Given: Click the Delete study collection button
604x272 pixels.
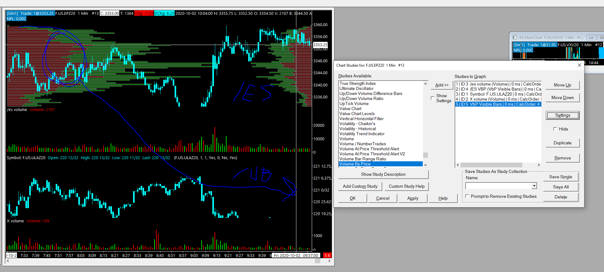Looking at the screenshot, I should click(561, 197).
